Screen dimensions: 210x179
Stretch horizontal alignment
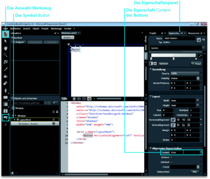pyautogui.click(x=189, y=120)
